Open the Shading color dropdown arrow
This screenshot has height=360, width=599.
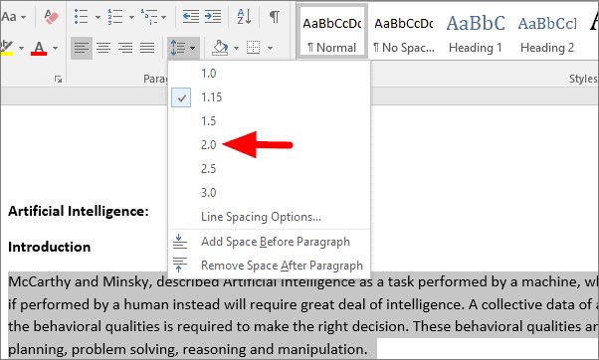[x=236, y=48]
